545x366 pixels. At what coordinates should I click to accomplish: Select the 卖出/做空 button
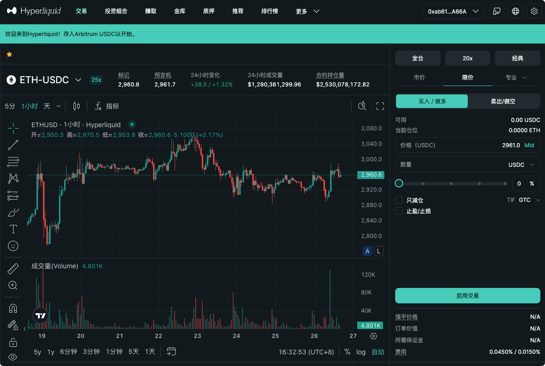click(503, 101)
